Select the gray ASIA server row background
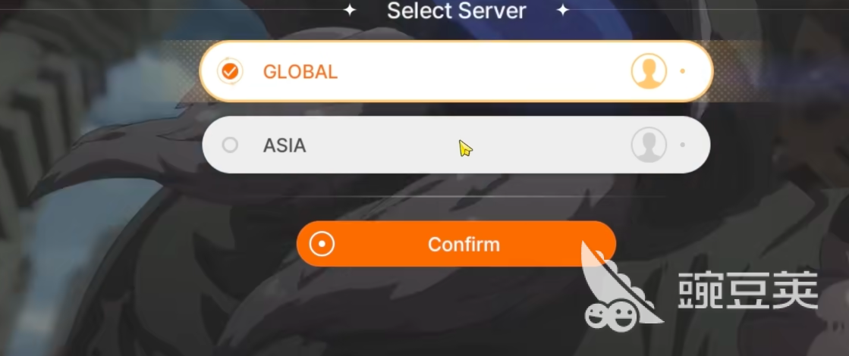Image resolution: width=849 pixels, height=356 pixels. [456, 145]
